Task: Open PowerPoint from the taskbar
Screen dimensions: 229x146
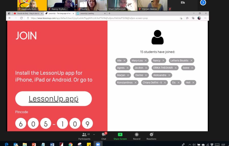Action: 34,144
